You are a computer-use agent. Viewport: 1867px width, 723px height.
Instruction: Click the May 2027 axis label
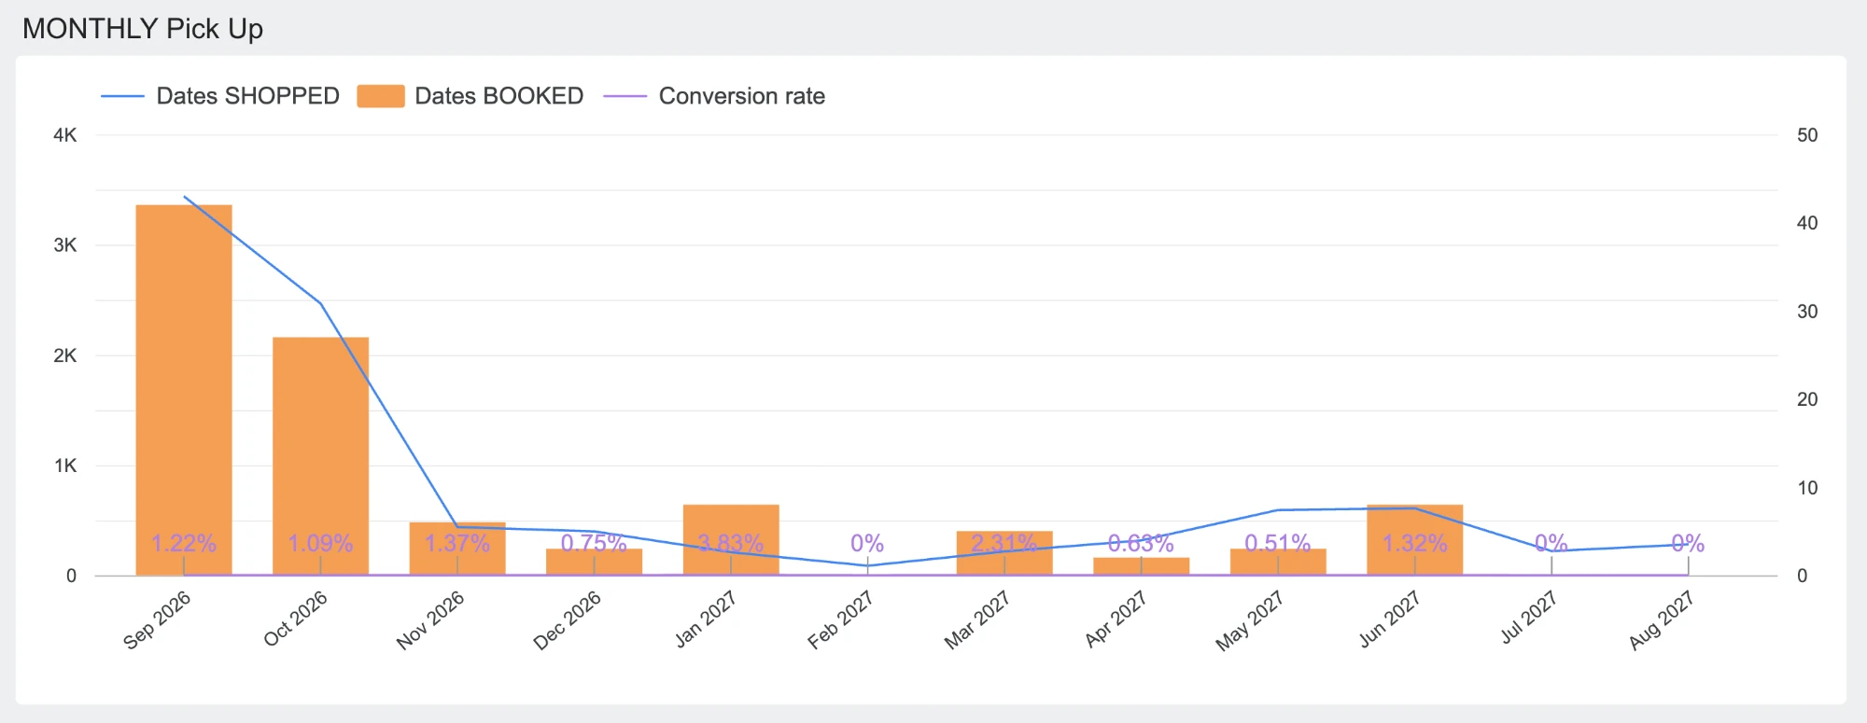(1250, 621)
